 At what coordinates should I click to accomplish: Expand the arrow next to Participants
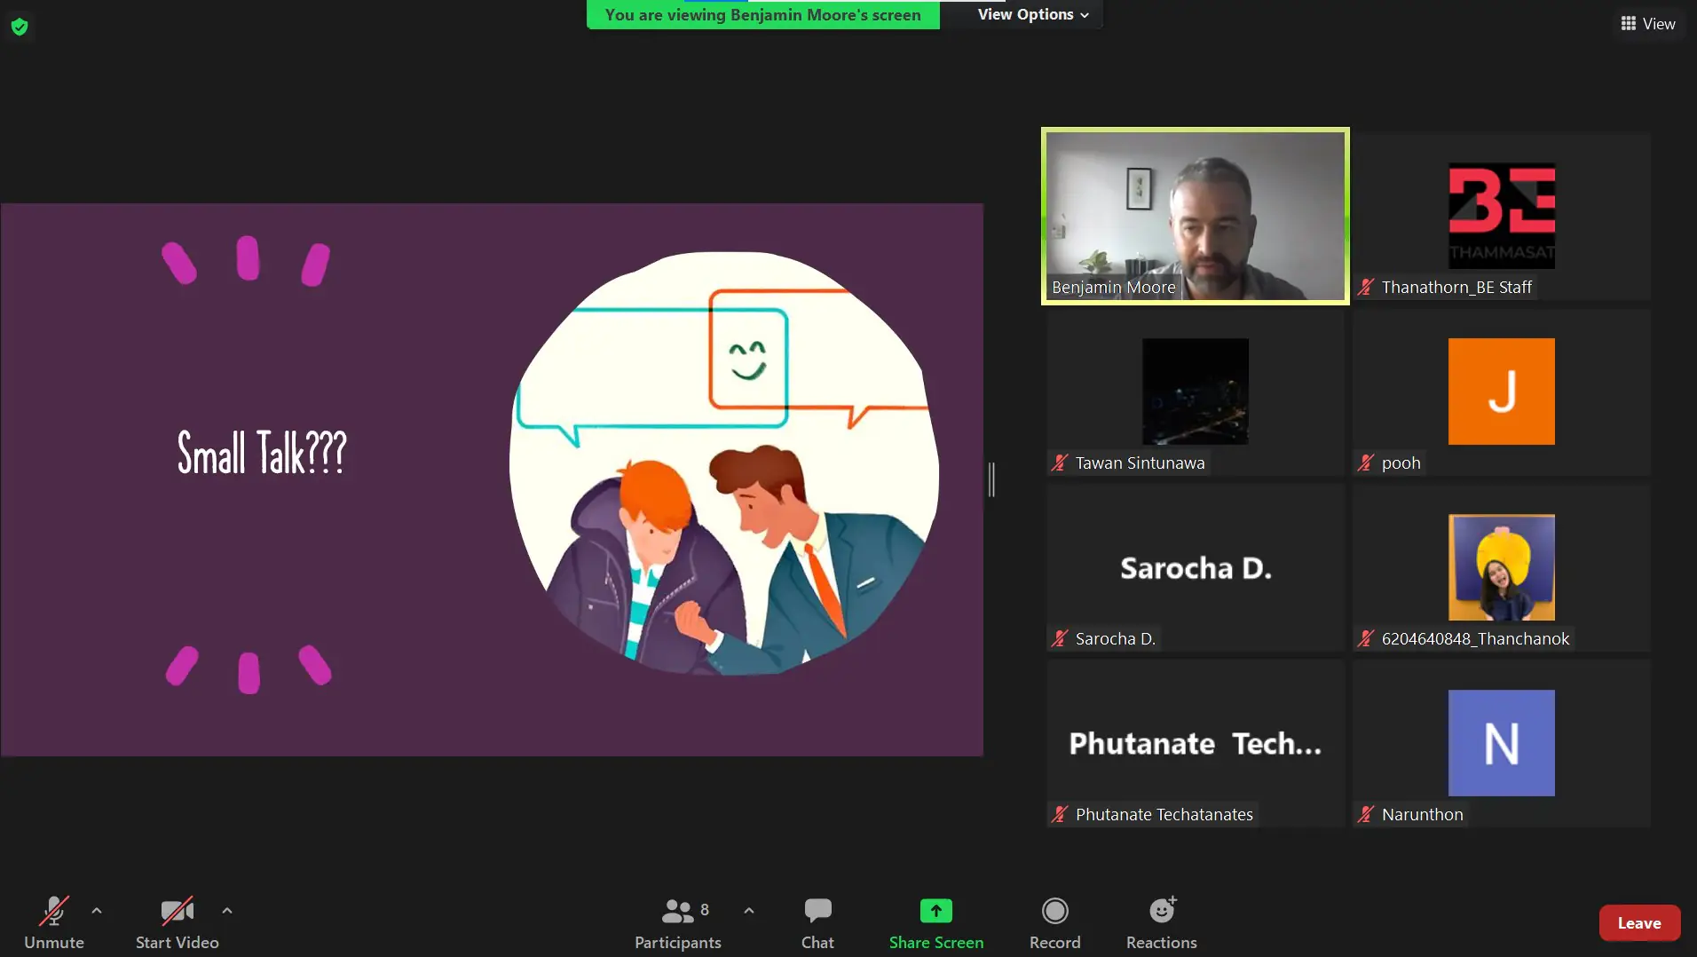(749, 910)
